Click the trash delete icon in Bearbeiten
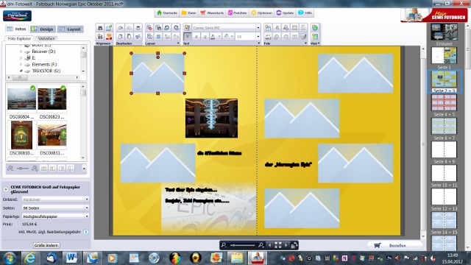Screen dimensions: 471x265 coord(138,28)
